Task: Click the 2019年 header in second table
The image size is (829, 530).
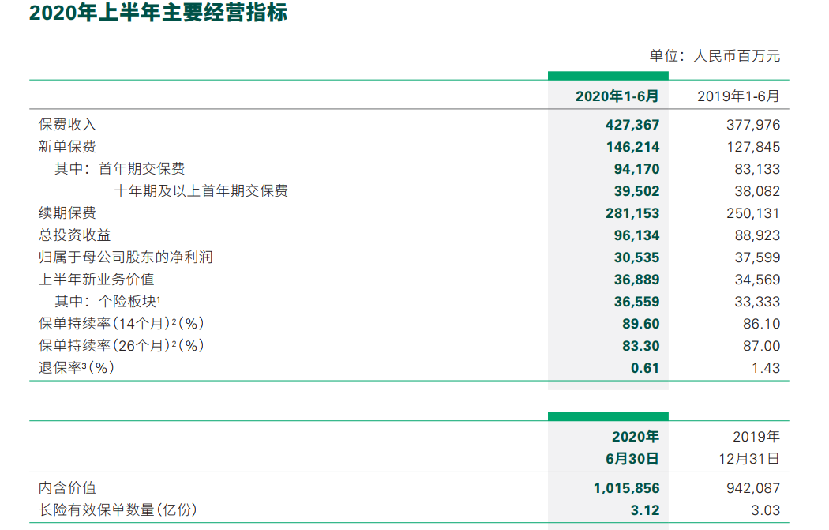Action: point(756,437)
